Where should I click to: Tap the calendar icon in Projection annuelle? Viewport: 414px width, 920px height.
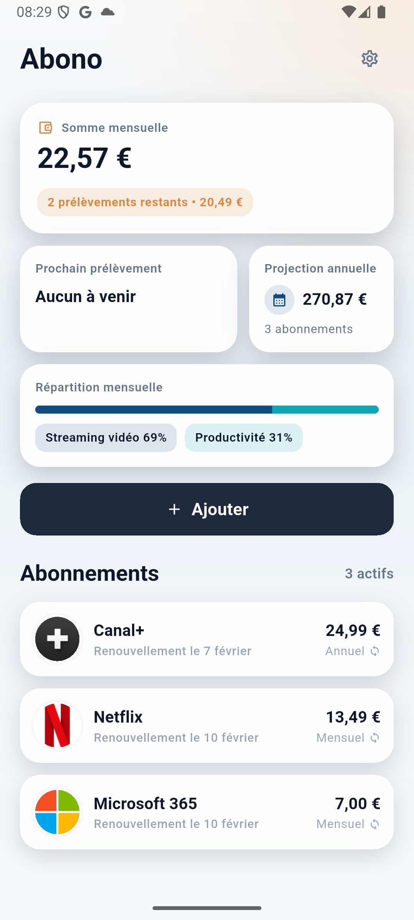pos(279,300)
